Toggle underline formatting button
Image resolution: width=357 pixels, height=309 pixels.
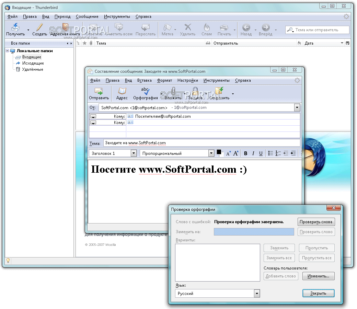coord(261,153)
